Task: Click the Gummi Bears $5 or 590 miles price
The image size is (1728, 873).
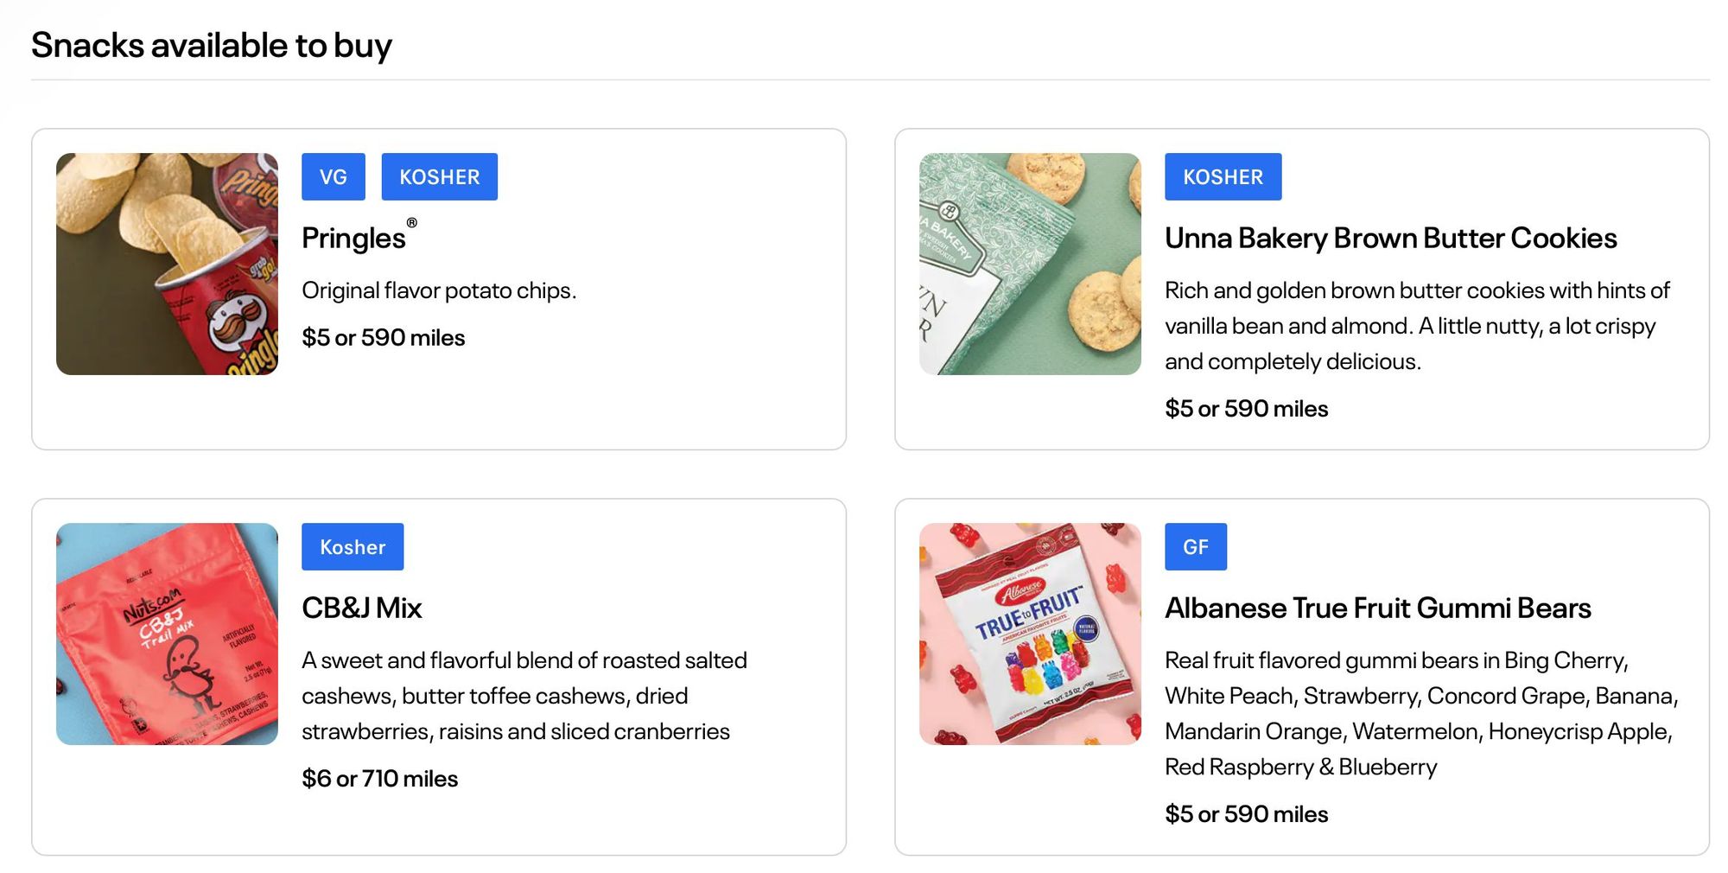Action: (x=1246, y=813)
